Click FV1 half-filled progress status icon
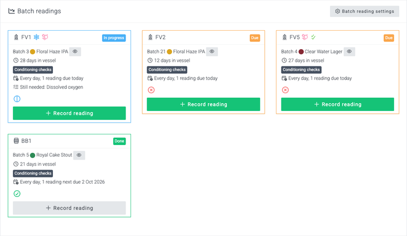The height and width of the screenshot is (236, 407). coord(17,99)
